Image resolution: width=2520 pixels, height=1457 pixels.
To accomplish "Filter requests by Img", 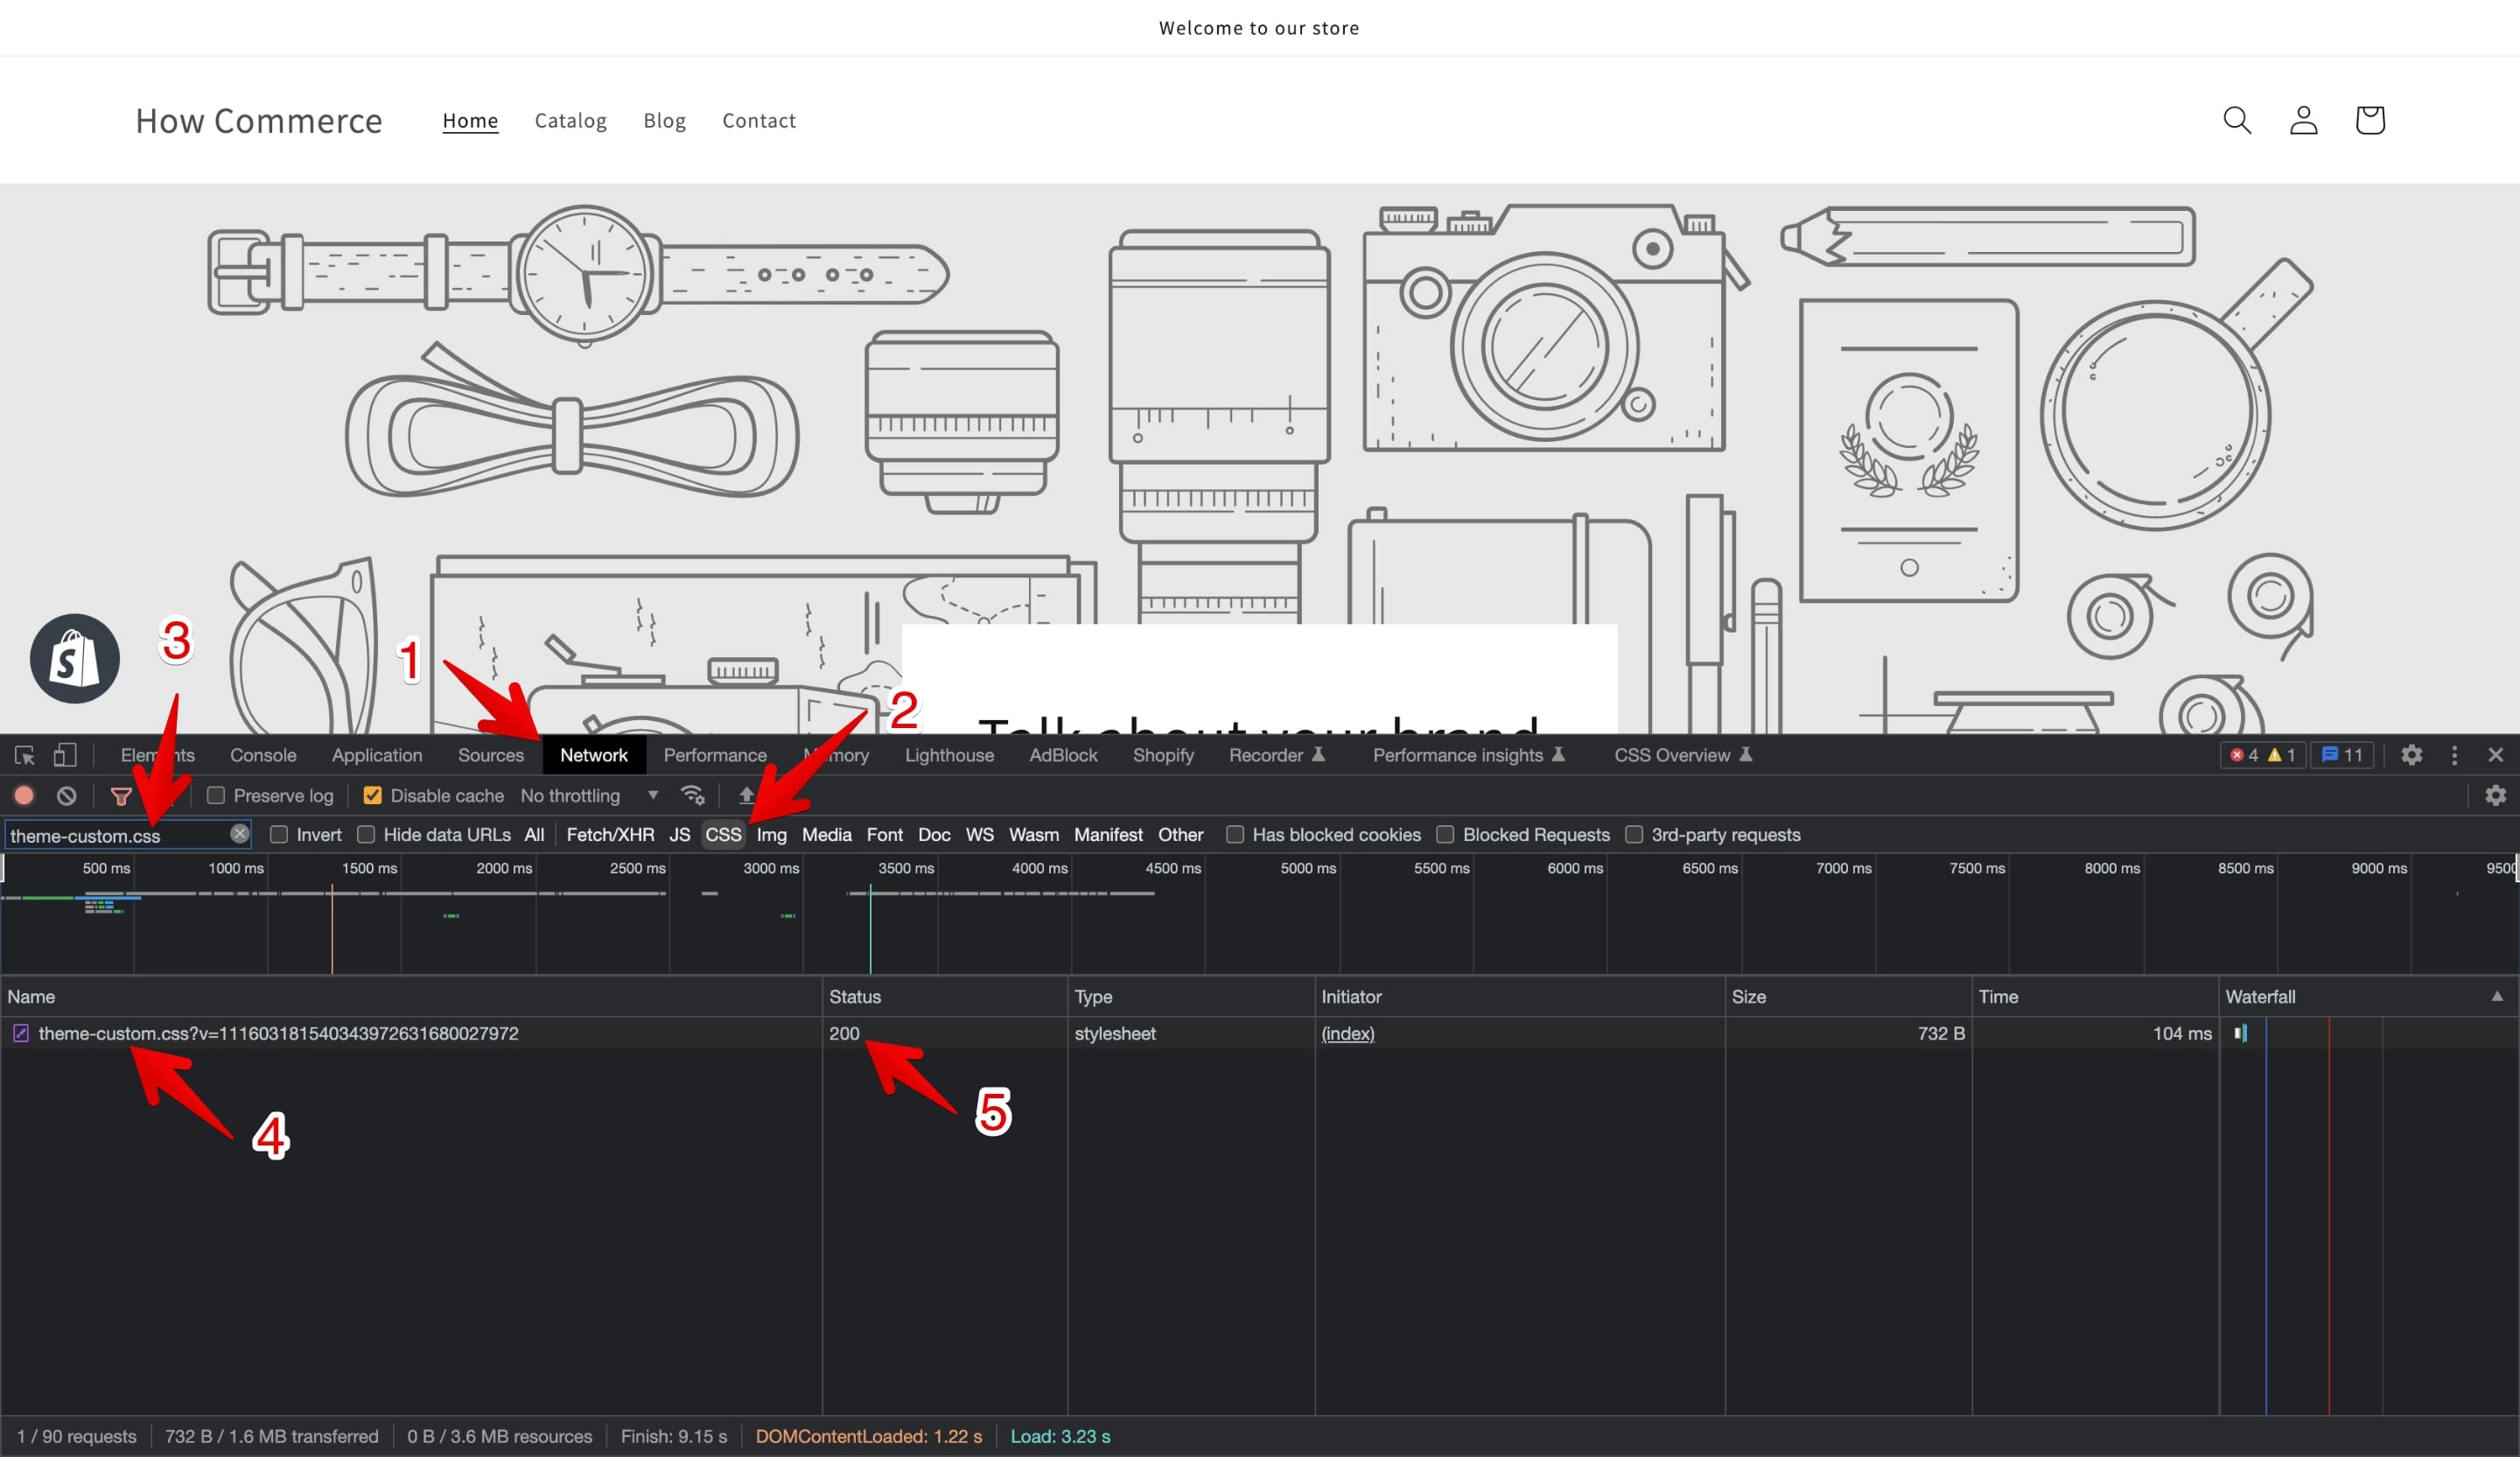I will pos(771,834).
